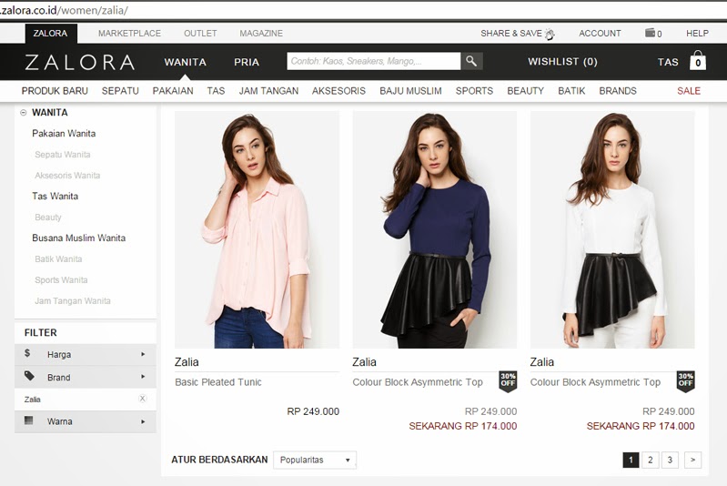Click the SHARE & SAVE link

[x=511, y=34]
